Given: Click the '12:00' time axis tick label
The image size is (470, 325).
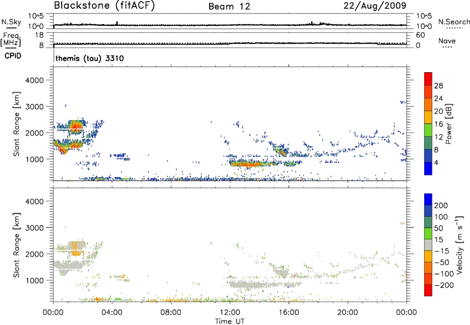Looking at the screenshot, I should coord(230,313).
